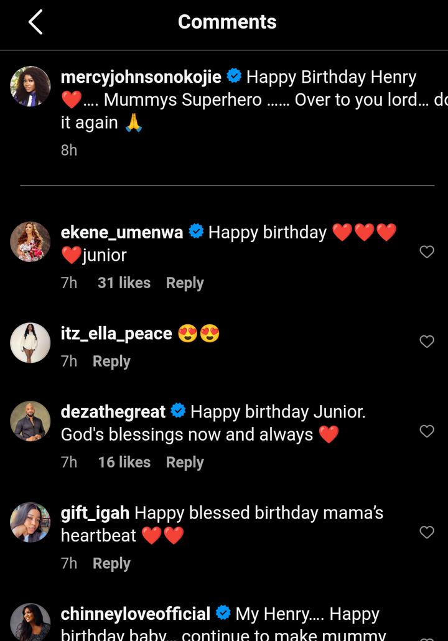Viewport: 448px width, 641px height.
Task: Like itz_ella_peace's comment with the heart icon
Action: coord(427,341)
